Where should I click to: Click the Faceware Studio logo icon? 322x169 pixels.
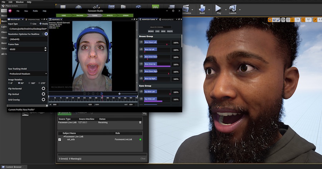10,11
